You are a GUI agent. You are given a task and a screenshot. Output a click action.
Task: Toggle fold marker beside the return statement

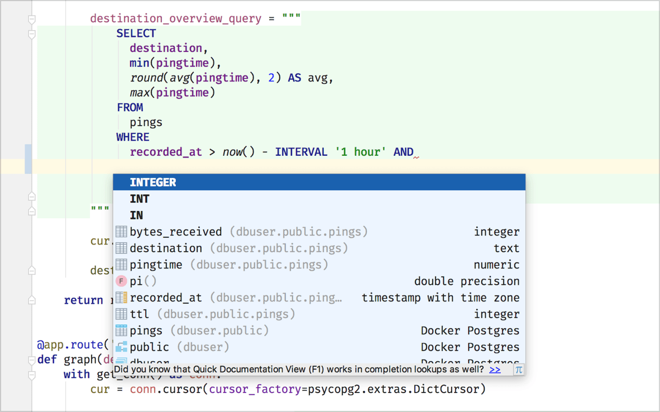(32, 300)
